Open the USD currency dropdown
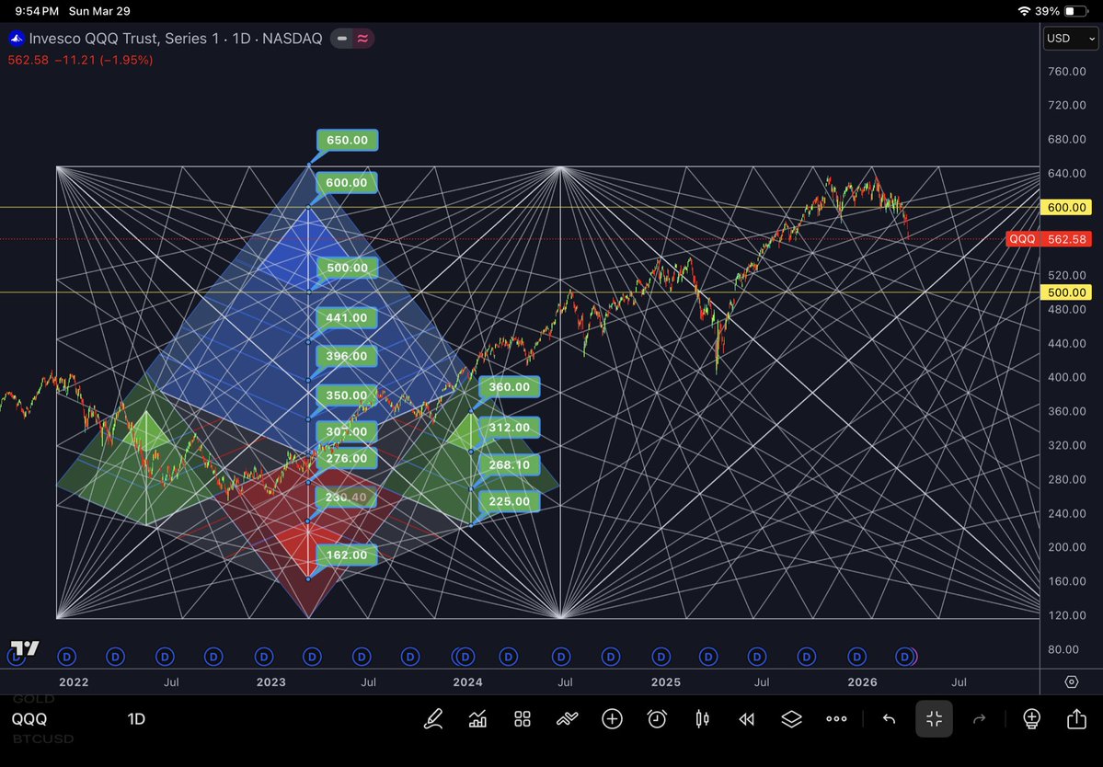Viewport: 1103px width, 767px height. pos(1070,39)
